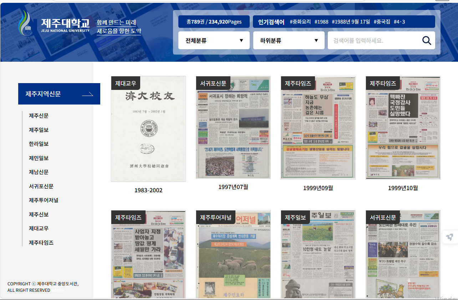Select 제주신문 in the sidebar
The height and width of the screenshot is (300, 458).
[x=39, y=116]
